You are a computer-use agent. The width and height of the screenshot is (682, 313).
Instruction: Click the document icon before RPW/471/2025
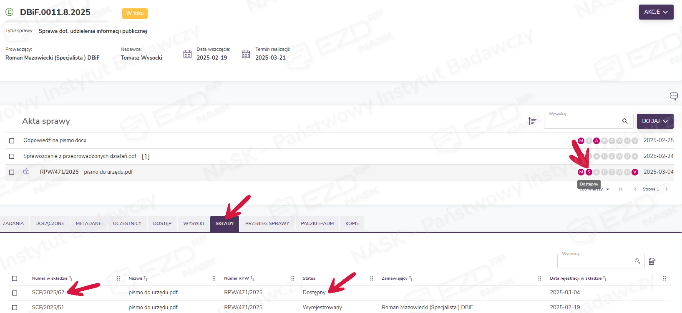pos(26,172)
